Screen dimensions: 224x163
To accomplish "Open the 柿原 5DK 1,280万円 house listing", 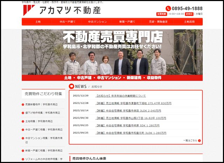I will pyautogui.click(x=127, y=125).
